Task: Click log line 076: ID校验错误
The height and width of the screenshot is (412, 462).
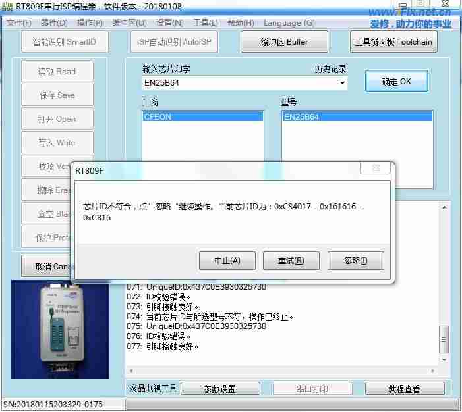Action: 159,336
